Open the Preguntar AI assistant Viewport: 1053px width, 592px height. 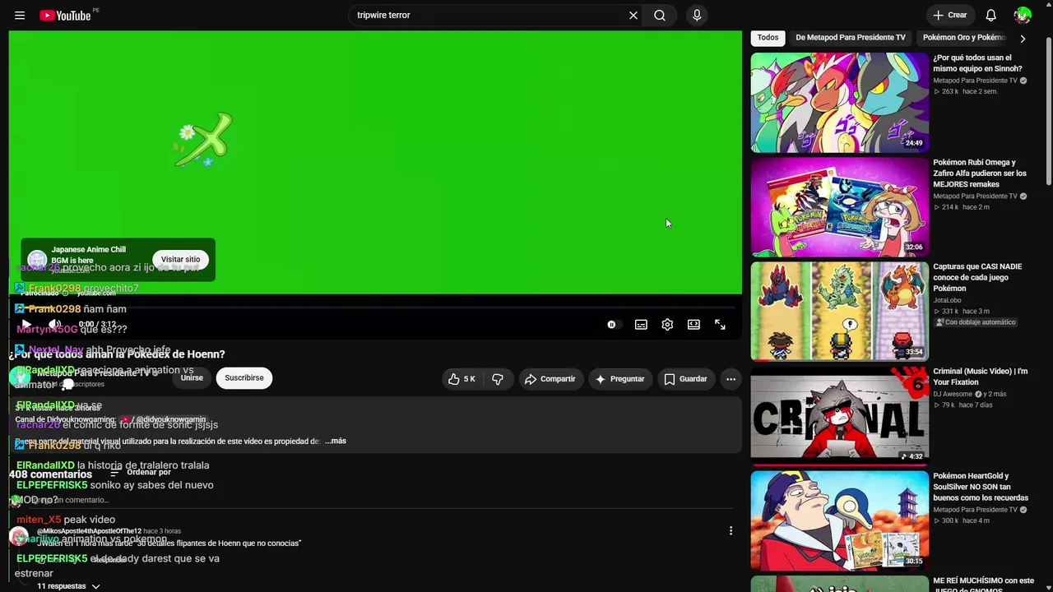pyautogui.click(x=619, y=379)
